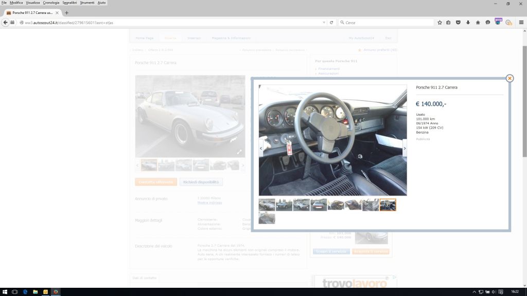The width and height of the screenshot is (527, 296).
Task: Click the '101.000 km' mileage text
Action: (x=426, y=119)
